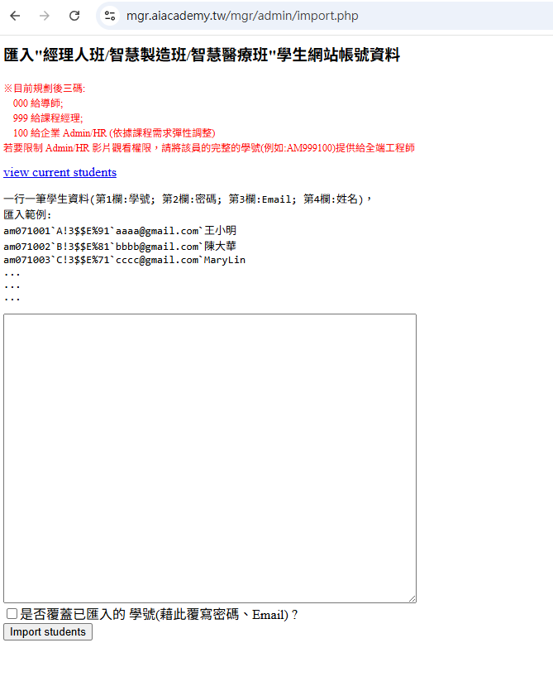
Task: Click the red 若要限制 Admin/HR notice line
Action: [209, 148]
